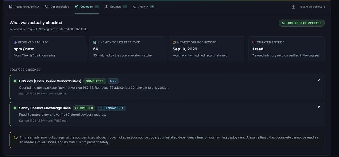The image size is (339, 157).
Task: Click the 'Sep 10, 2026' record date
Action: pos(185,49)
